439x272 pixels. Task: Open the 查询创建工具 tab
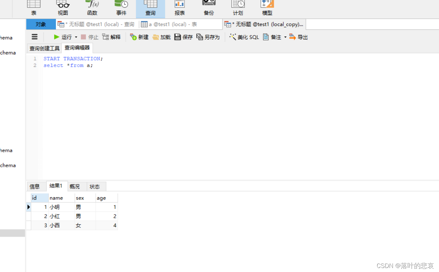[44, 48]
